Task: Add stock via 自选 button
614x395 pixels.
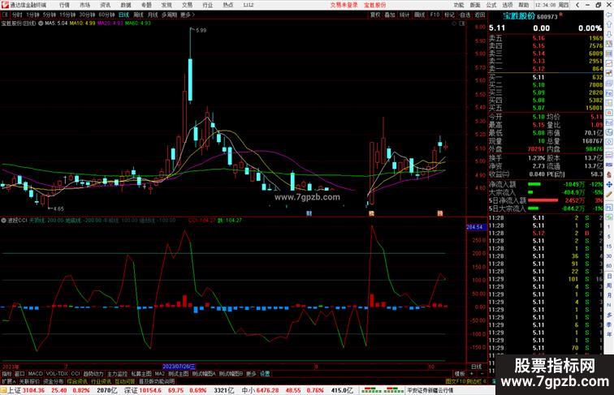Action: point(465,15)
